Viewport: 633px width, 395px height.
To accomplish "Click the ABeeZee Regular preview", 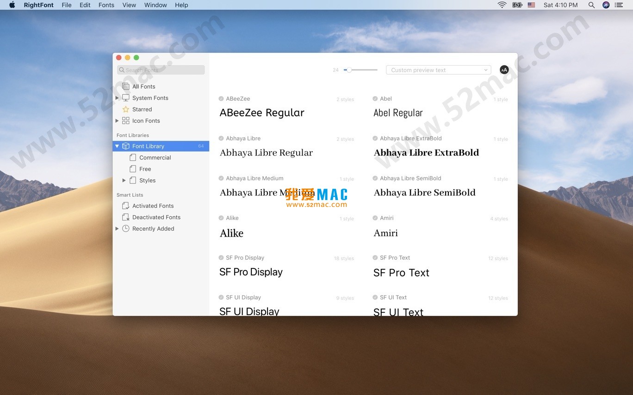I will point(262,113).
